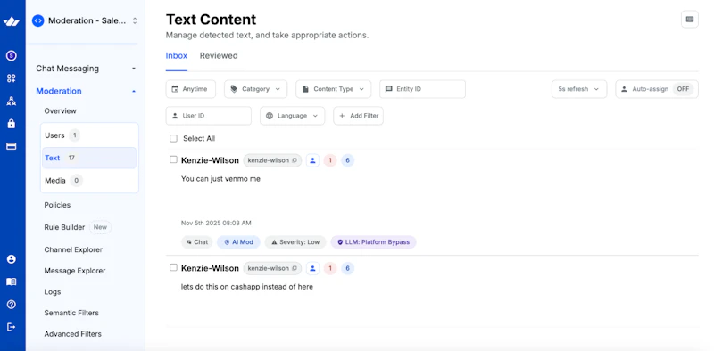Click Kenzie-Wilson name on cashapp message
This screenshot has height=351, width=714.
click(x=210, y=268)
